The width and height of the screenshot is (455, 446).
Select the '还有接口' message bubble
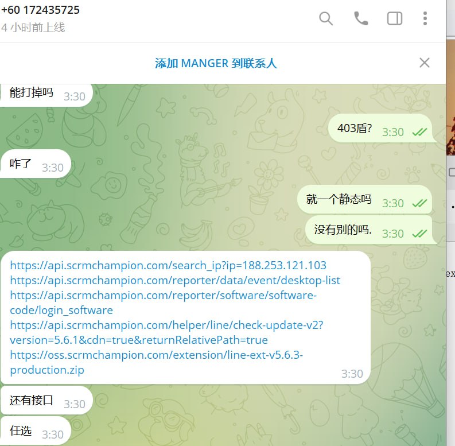point(46,401)
